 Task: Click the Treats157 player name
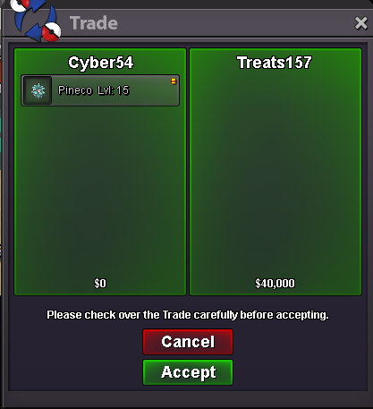(x=275, y=63)
